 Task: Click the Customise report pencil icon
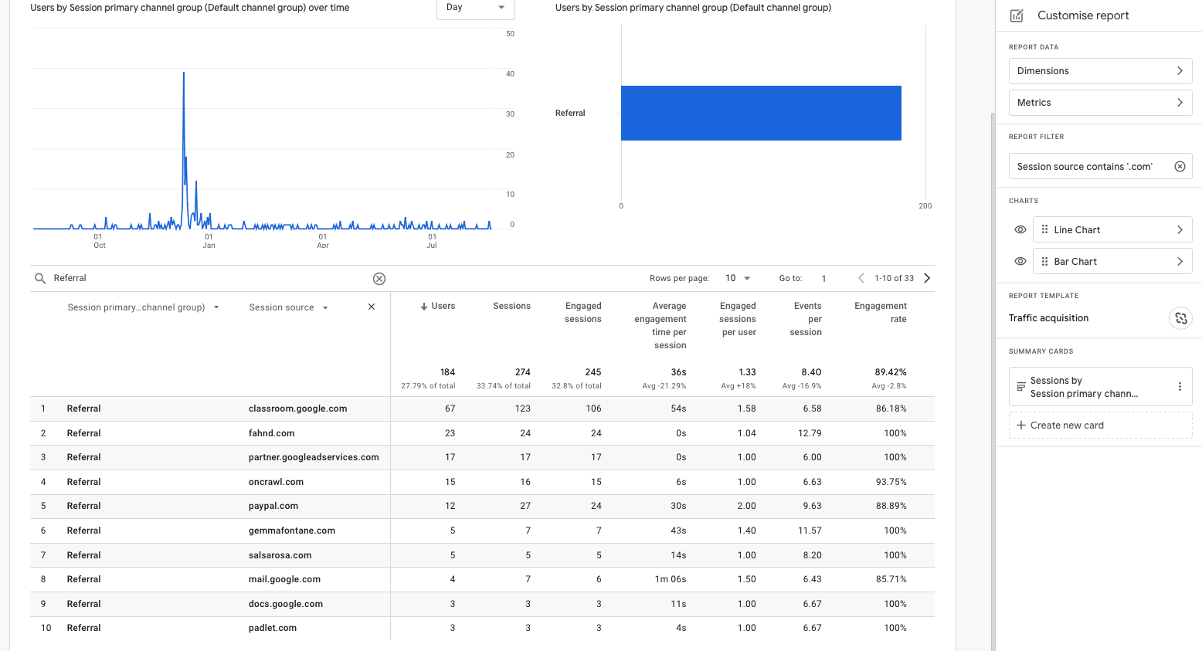click(x=1016, y=15)
